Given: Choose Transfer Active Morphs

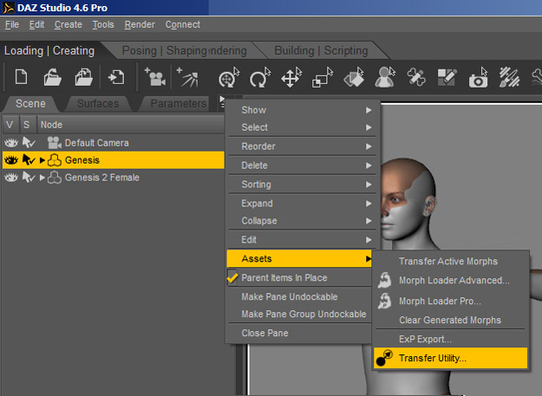Looking at the screenshot, I should [x=451, y=262].
